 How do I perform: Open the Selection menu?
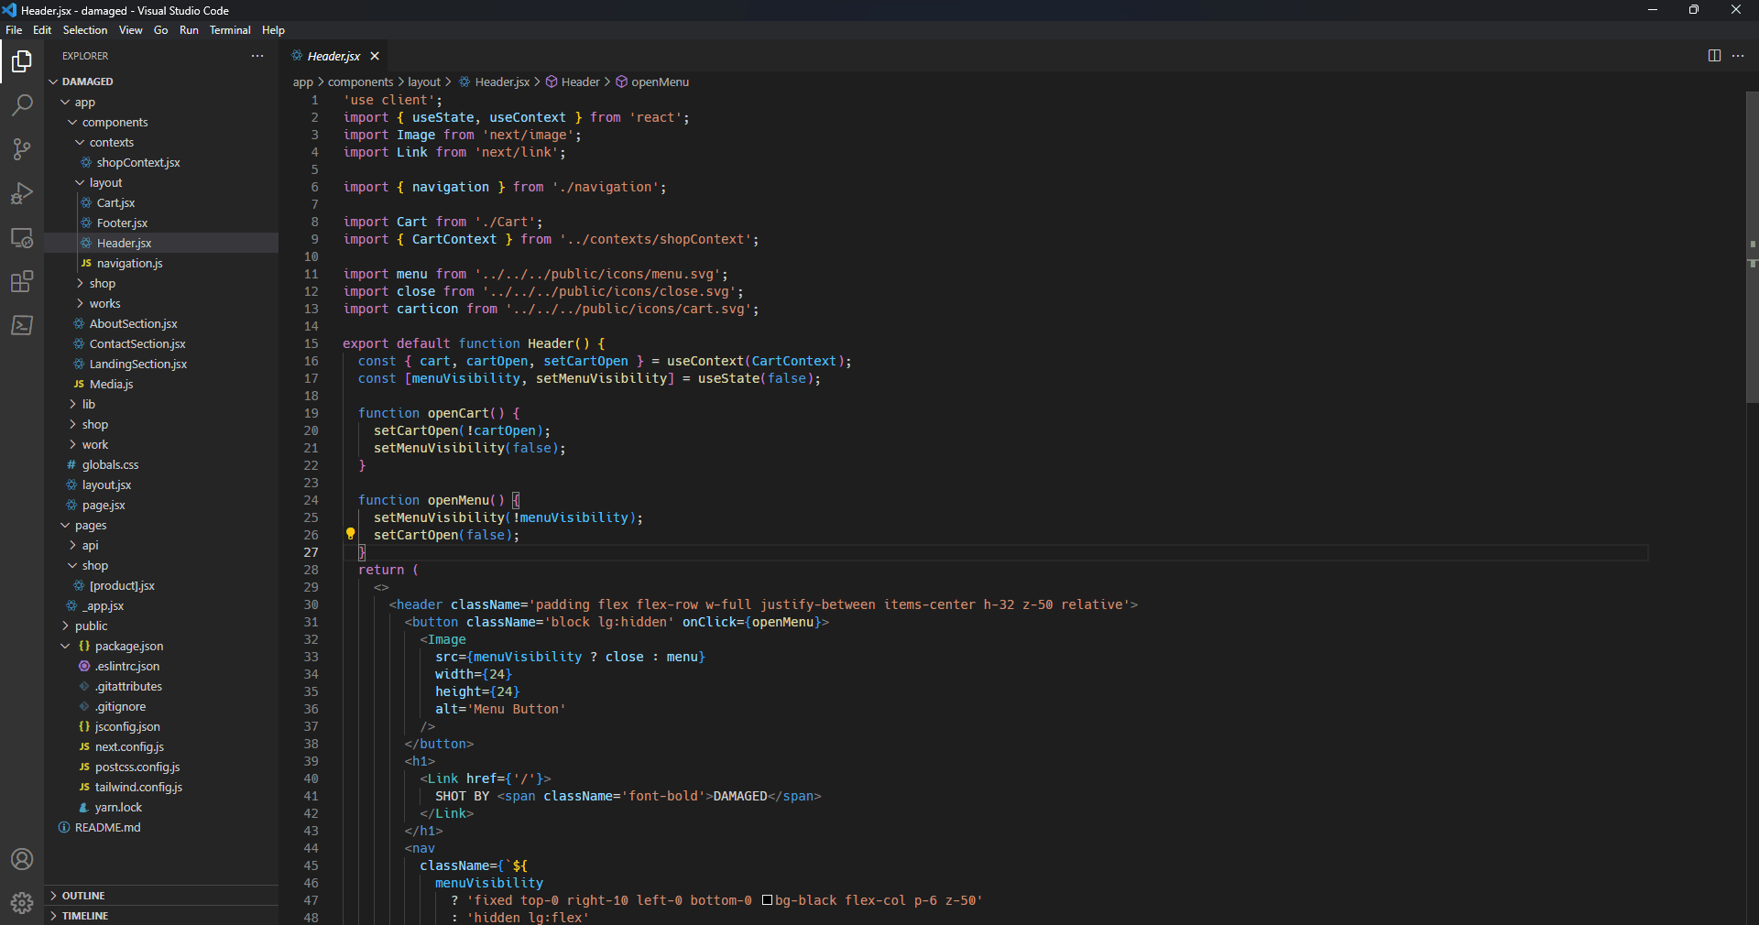click(x=85, y=30)
